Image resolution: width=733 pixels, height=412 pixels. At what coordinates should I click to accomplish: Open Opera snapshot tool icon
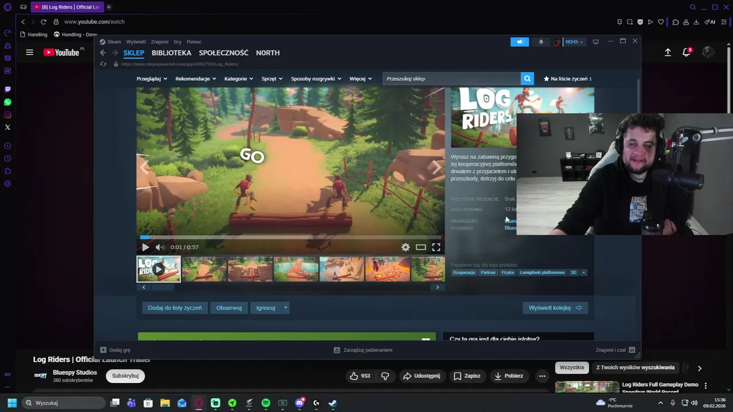click(x=630, y=22)
